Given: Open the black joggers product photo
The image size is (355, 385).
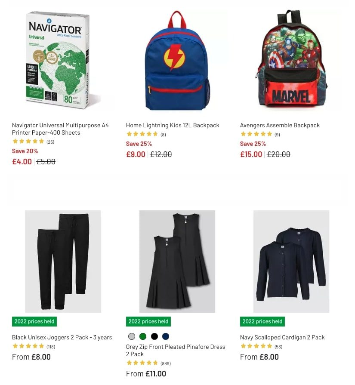Looking at the screenshot, I should 63,261.
